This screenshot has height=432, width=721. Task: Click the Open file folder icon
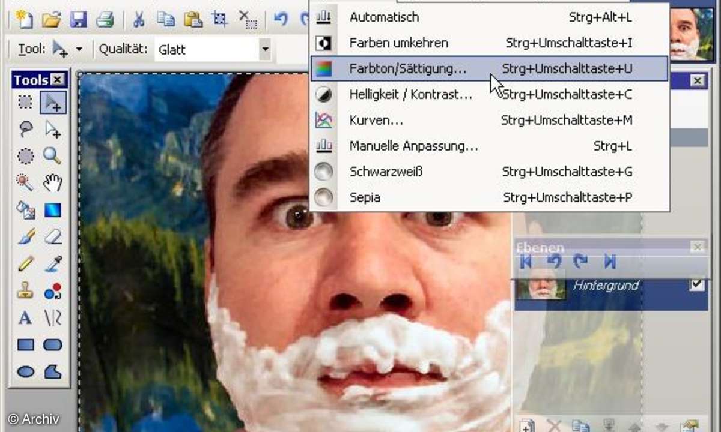pyautogui.click(x=51, y=20)
